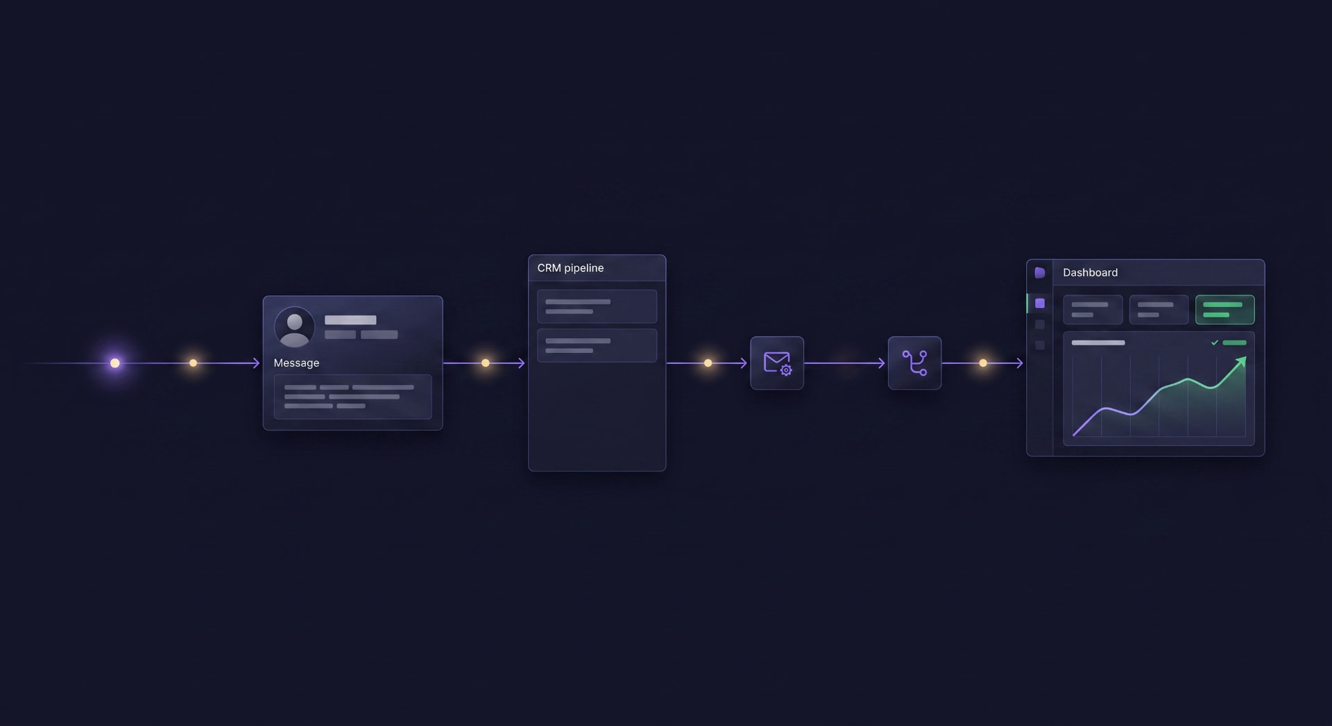Select the second record in CRM pipeline
This screenshot has height=726, width=1332.
(597, 345)
